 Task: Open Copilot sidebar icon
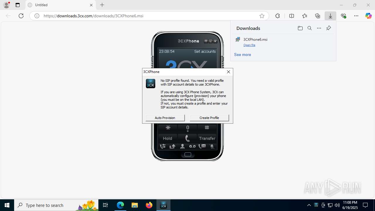(x=369, y=16)
